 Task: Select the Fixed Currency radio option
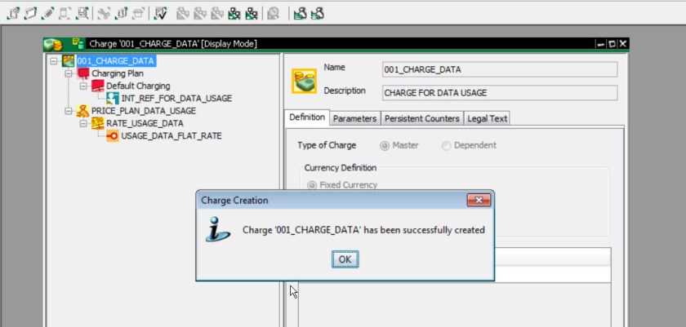coord(312,185)
